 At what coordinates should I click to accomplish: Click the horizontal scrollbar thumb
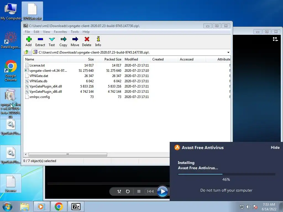[68, 155]
